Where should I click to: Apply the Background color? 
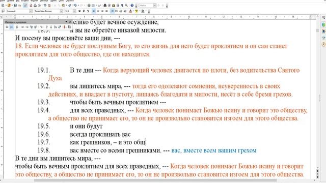pos(143,11)
